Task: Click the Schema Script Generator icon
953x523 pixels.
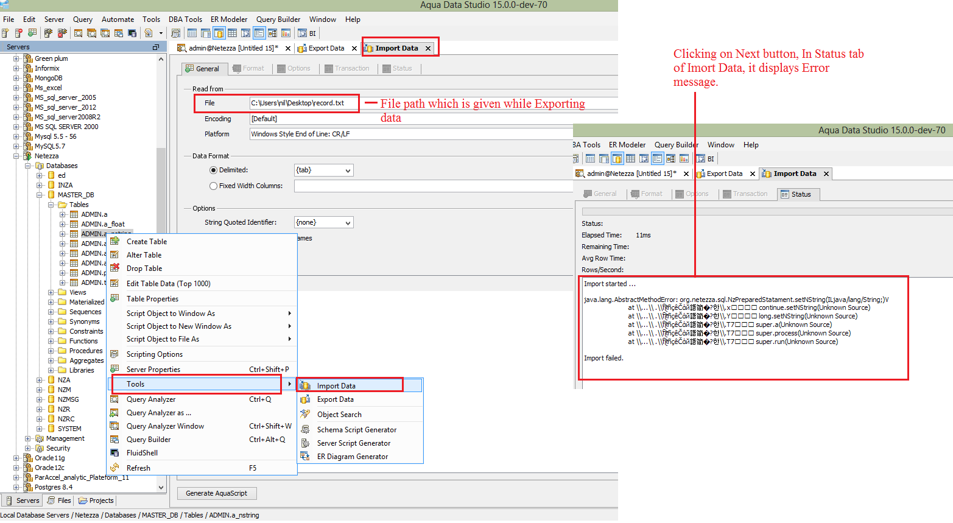Action: 305,429
